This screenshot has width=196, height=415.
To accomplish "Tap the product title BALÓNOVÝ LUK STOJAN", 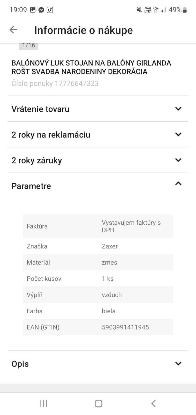I will pos(91,67).
